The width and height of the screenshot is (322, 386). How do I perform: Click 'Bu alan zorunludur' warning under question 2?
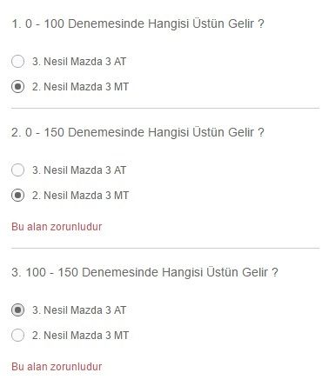click(57, 227)
